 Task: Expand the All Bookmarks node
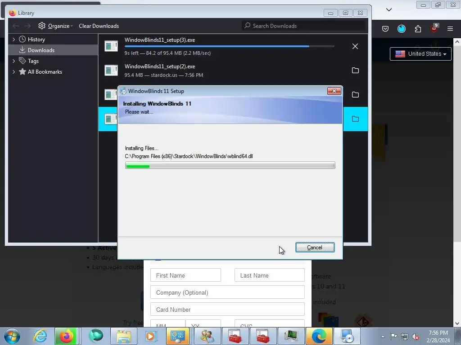click(14, 72)
